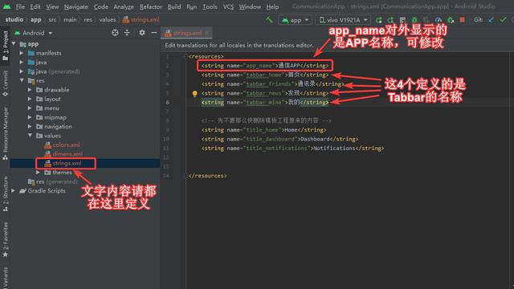Click the Debug app bug icon

coord(414,20)
